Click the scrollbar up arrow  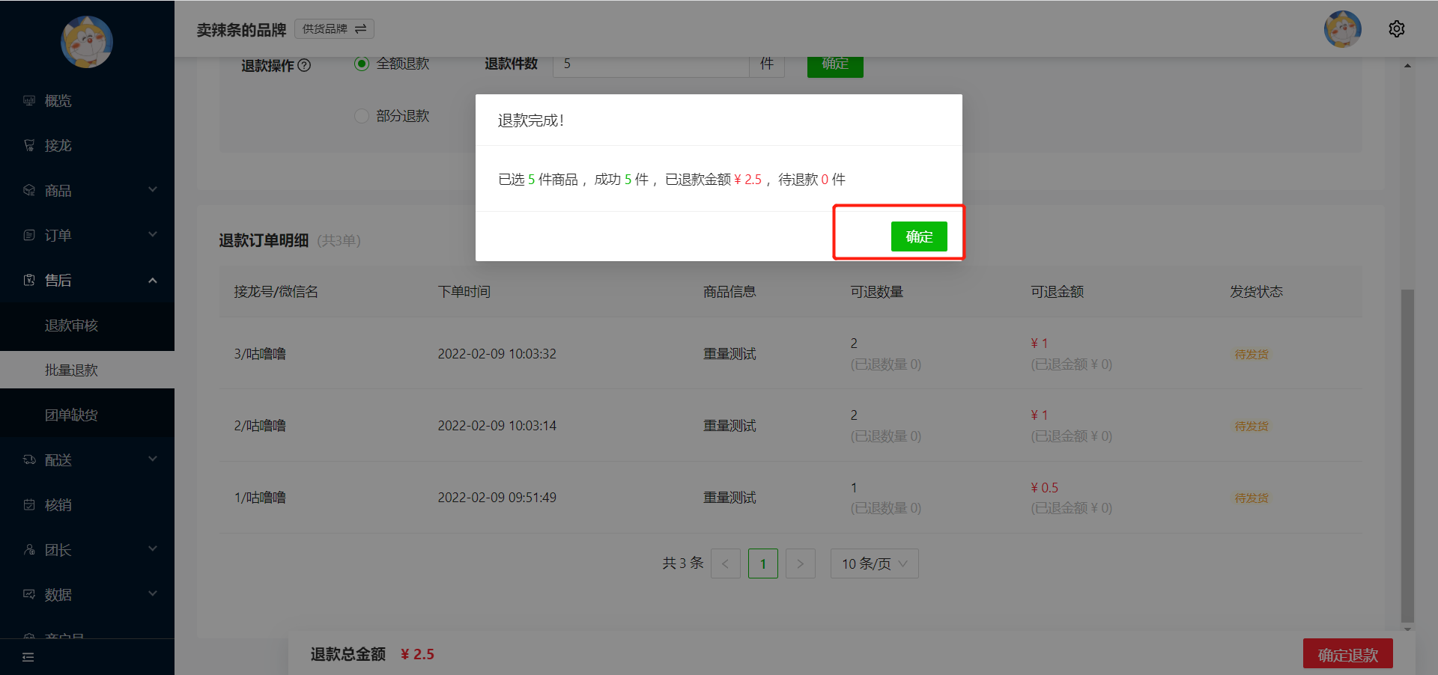click(1407, 66)
